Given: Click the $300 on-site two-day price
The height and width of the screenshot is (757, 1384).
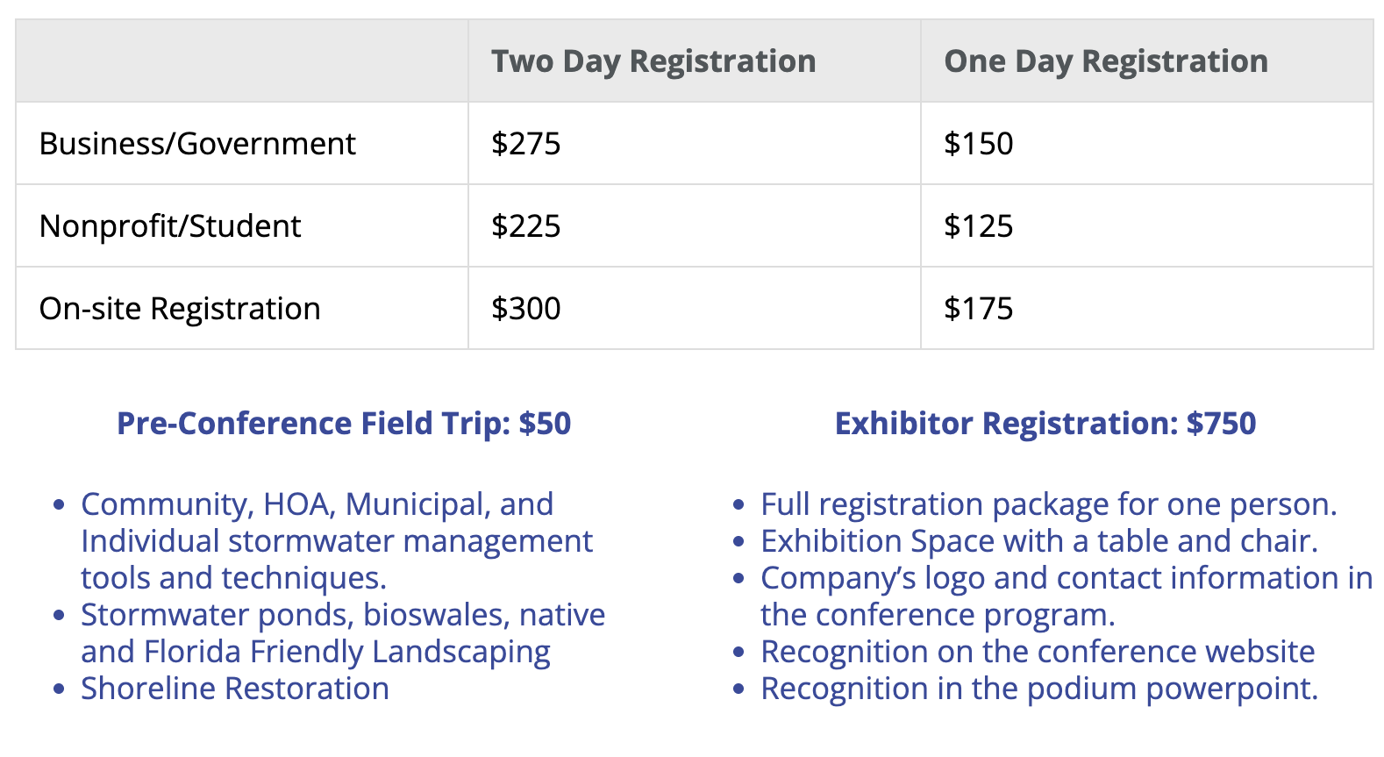Looking at the screenshot, I should [x=526, y=309].
